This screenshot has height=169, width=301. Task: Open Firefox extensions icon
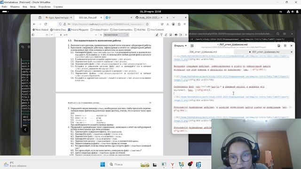click(x=179, y=24)
